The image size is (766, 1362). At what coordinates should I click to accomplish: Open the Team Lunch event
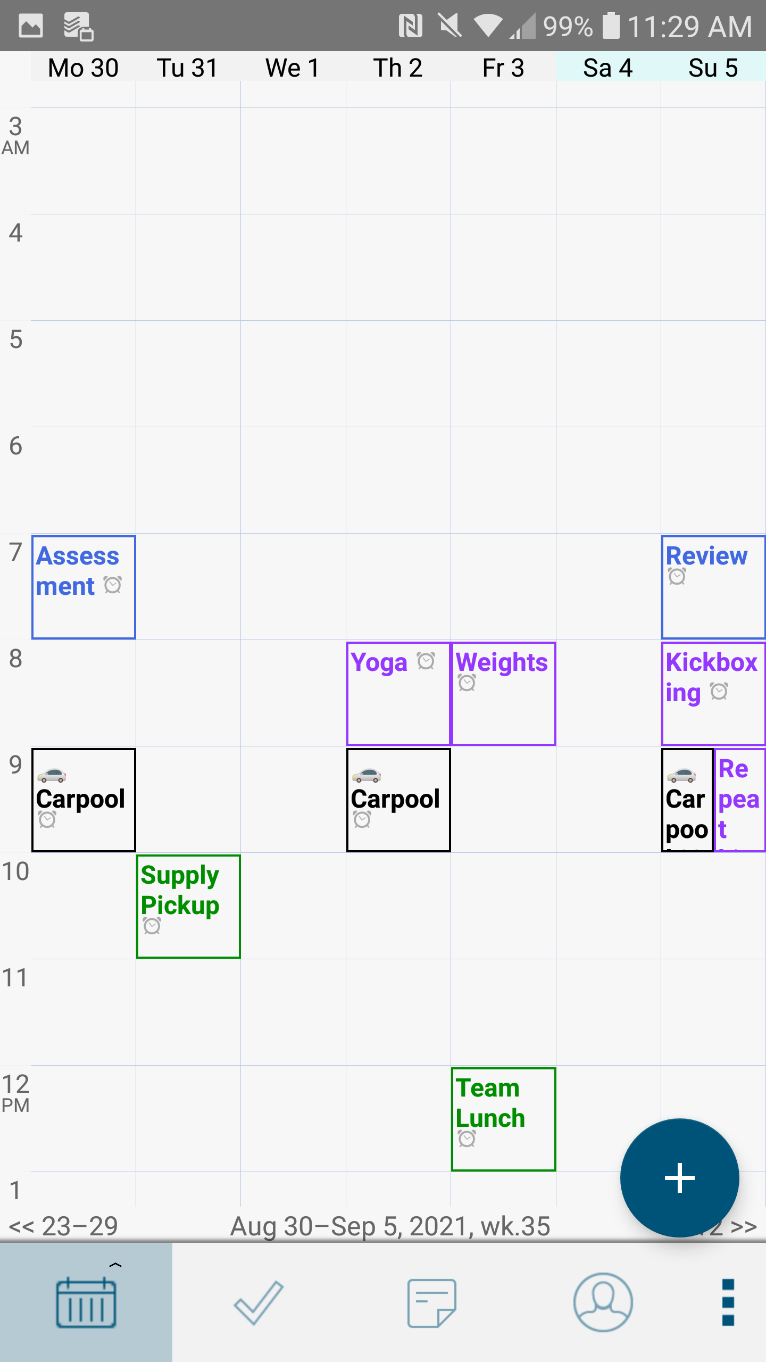503,1119
